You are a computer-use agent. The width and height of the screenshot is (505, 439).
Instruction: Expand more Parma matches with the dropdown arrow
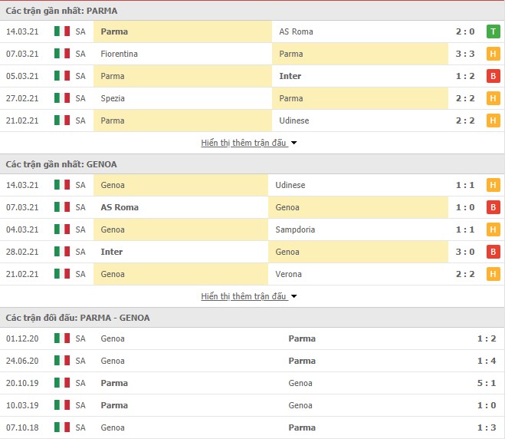(293, 143)
